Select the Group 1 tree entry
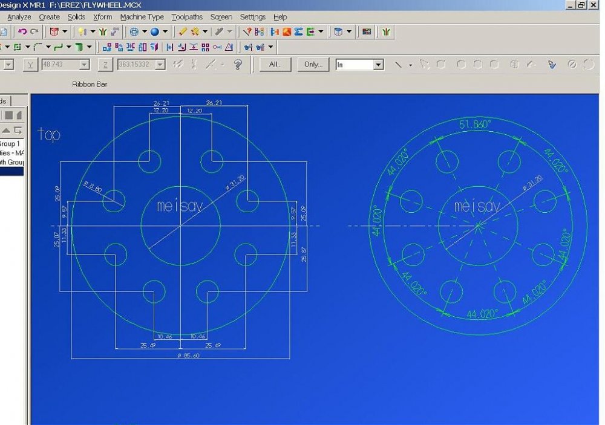This screenshot has height=425, width=605. (10, 143)
